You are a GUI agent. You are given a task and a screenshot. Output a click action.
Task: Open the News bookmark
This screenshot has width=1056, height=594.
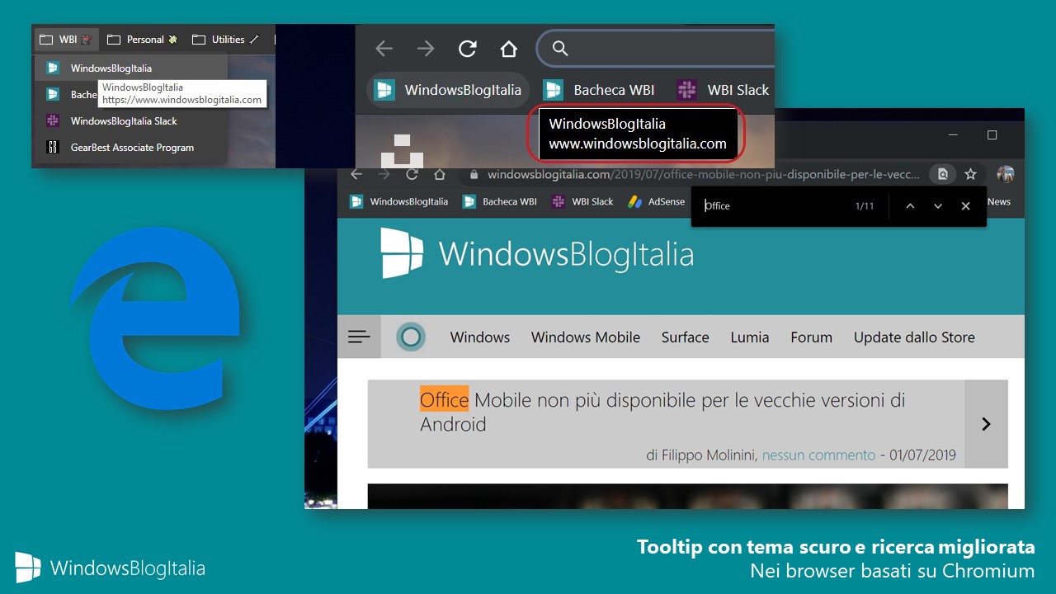[999, 201]
